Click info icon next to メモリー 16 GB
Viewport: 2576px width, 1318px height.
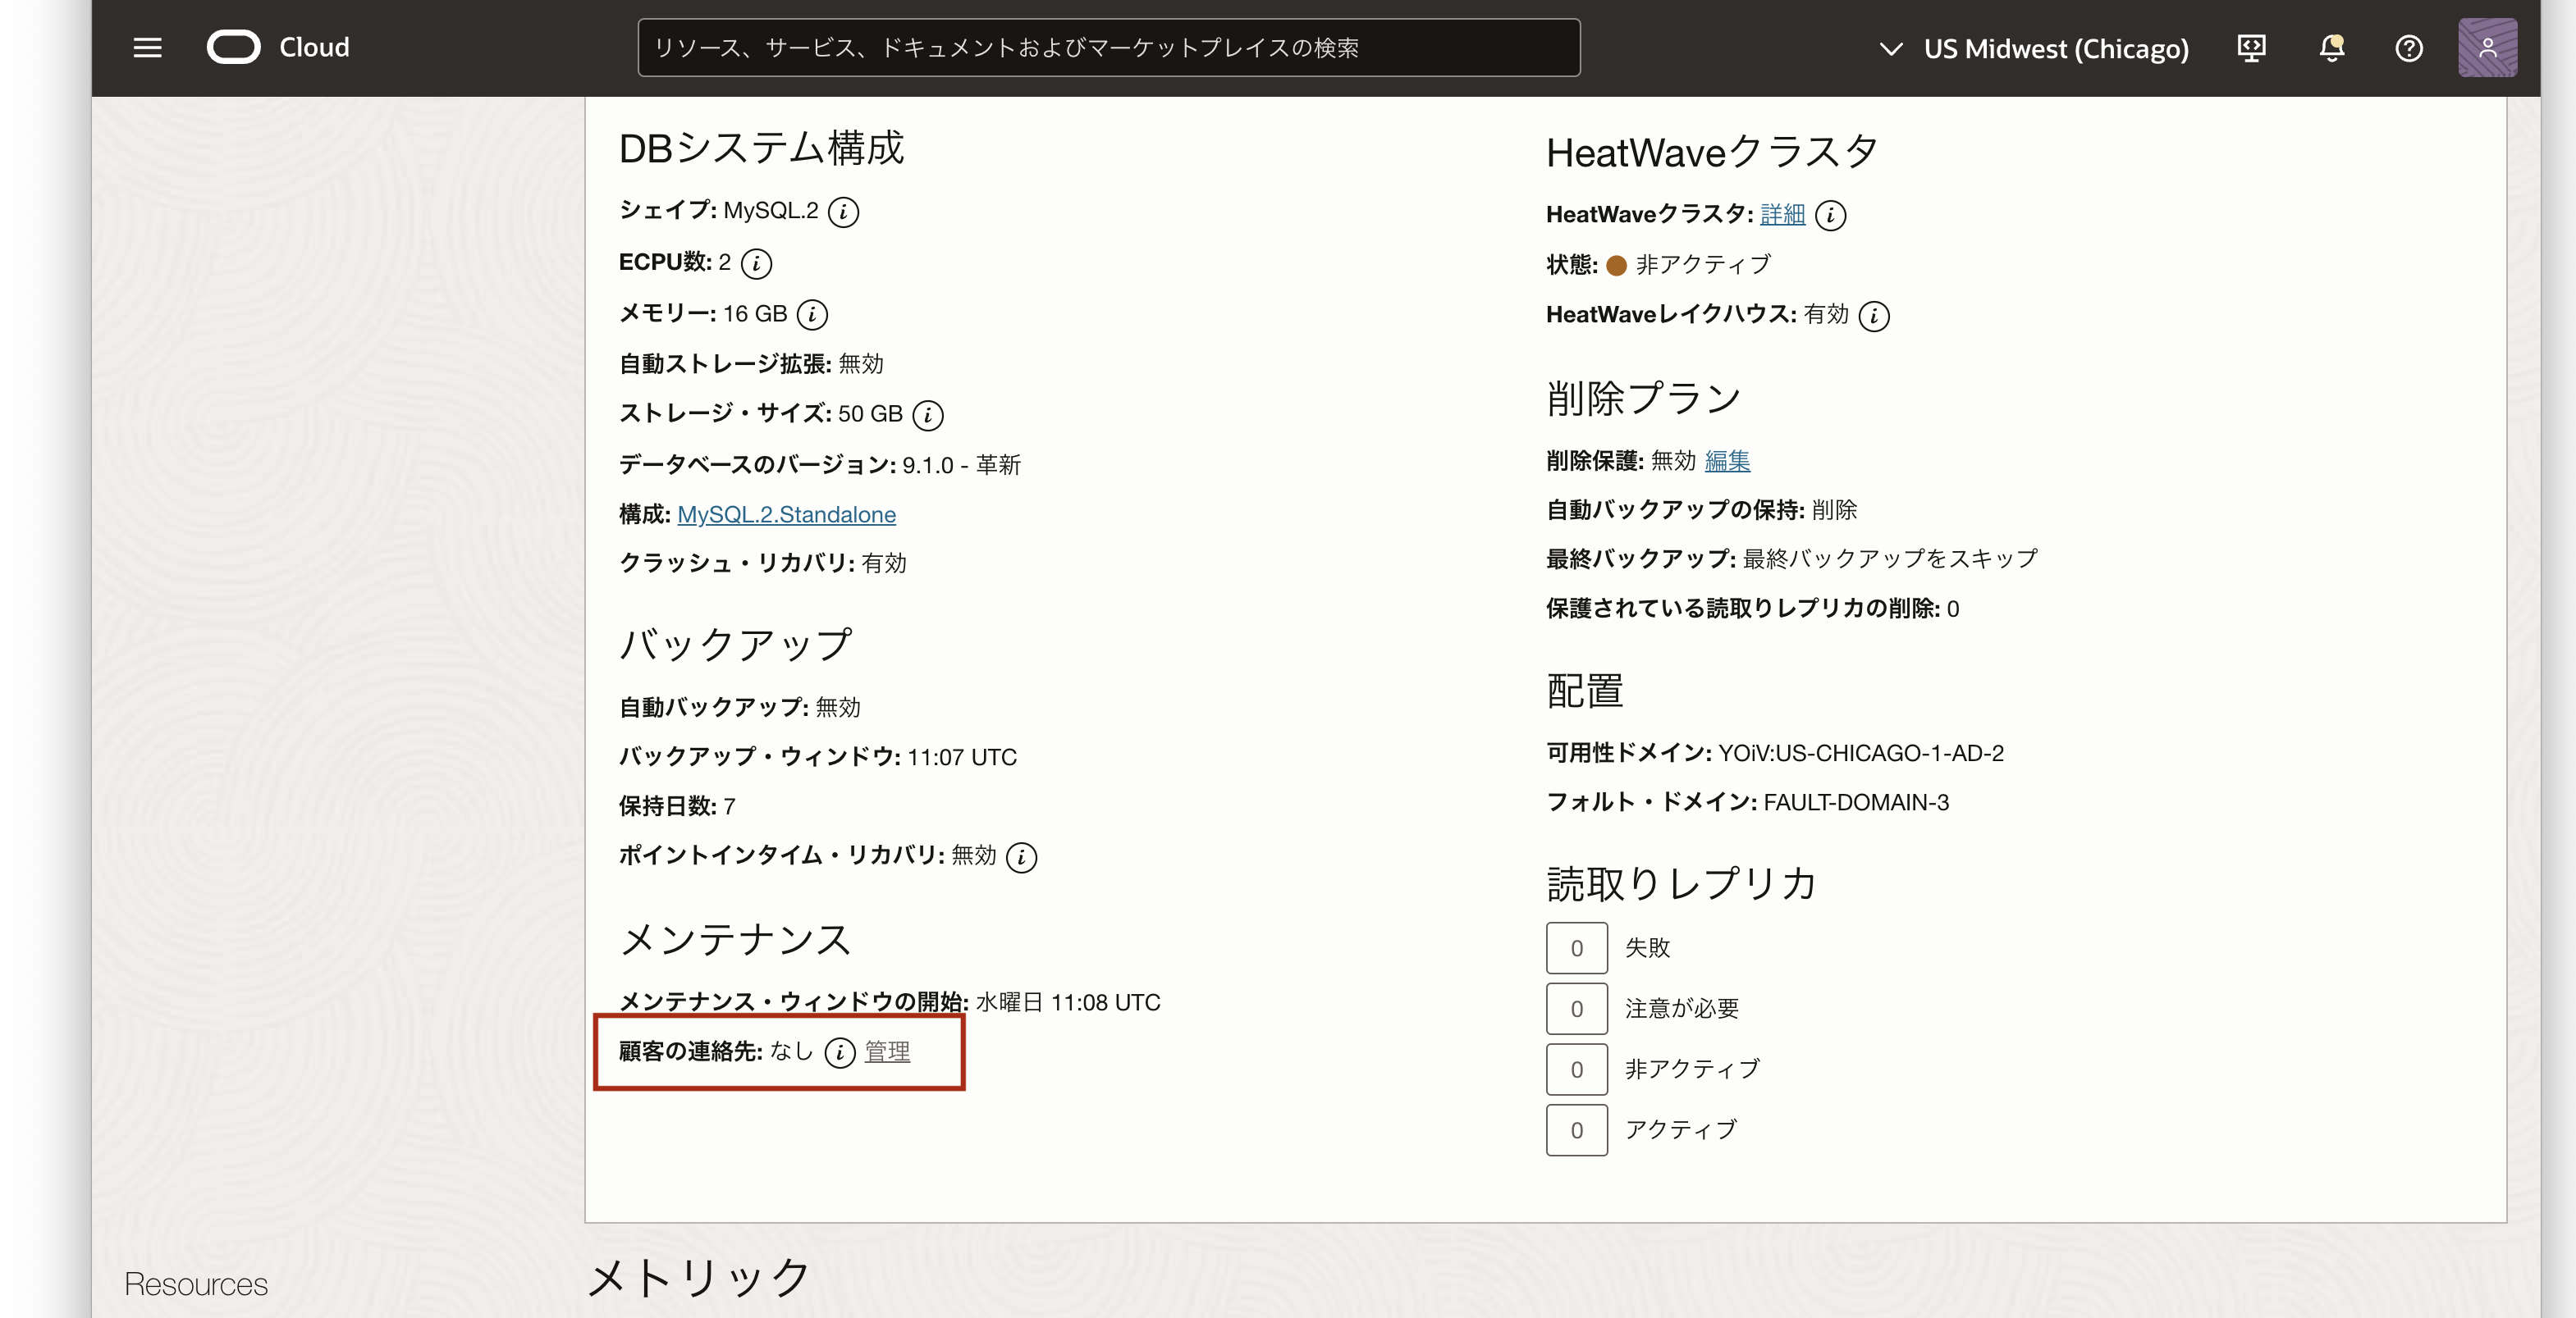pyautogui.click(x=812, y=315)
